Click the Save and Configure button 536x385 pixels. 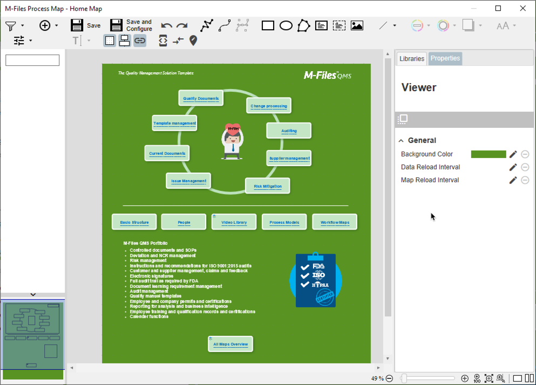click(x=131, y=25)
